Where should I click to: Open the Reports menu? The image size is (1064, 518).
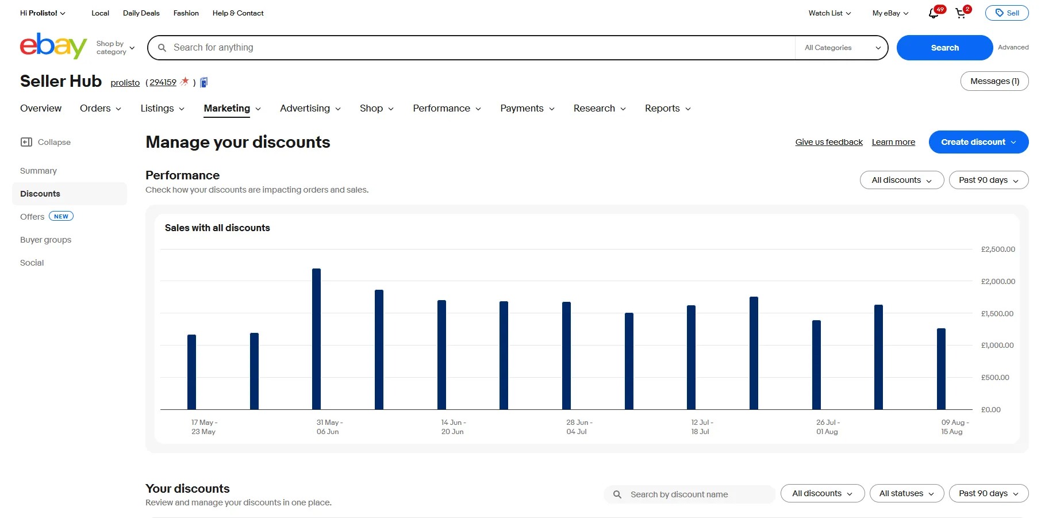point(667,108)
